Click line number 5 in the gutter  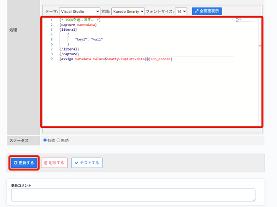[x=52, y=40]
